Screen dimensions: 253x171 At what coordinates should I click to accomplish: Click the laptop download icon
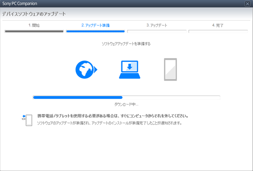130,70
